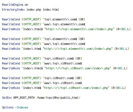Click the SetEnv directive keyword
This screenshot has height=112, width=133.
pyautogui.click(x=7, y=98)
